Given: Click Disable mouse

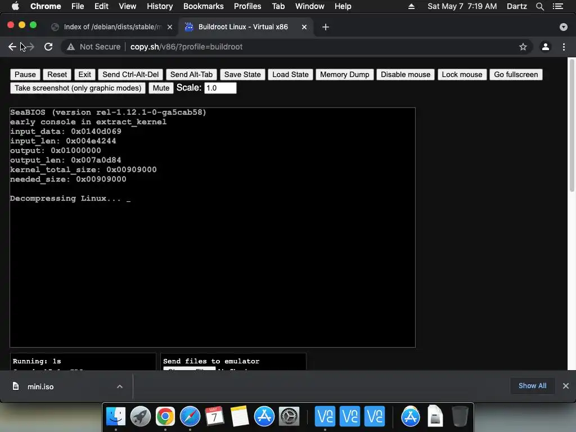Looking at the screenshot, I should [x=406, y=75].
